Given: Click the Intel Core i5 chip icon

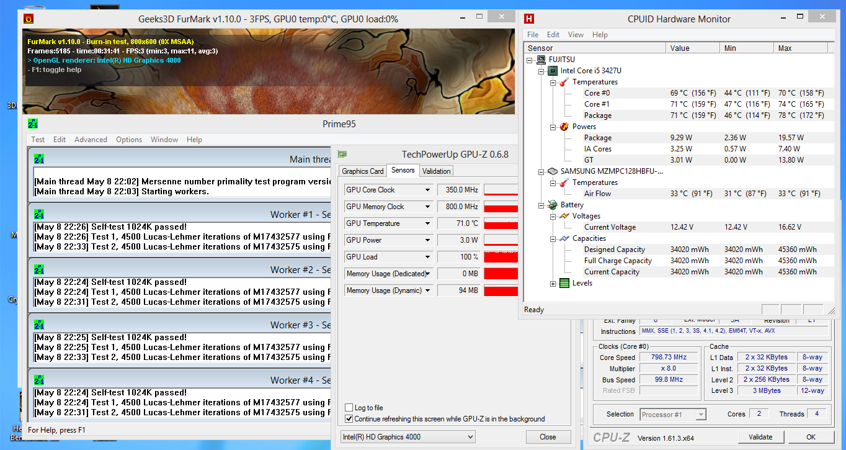Looking at the screenshot, I should tap(553, 71).
